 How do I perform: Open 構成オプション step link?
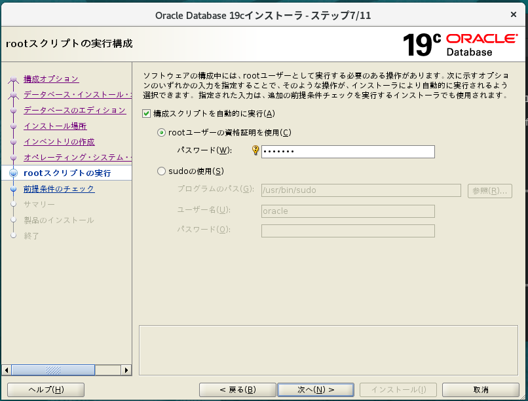51,79
